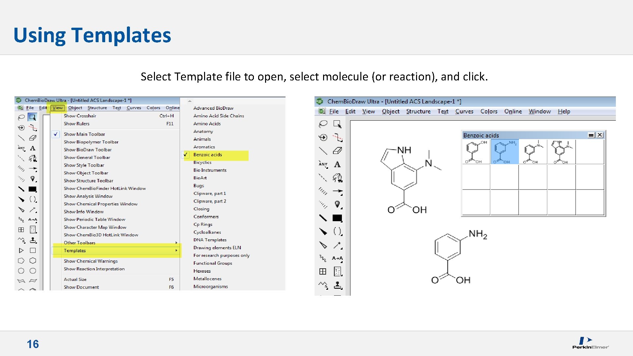Pick the Mass Fragmentation tool in right window

[337, 137]
